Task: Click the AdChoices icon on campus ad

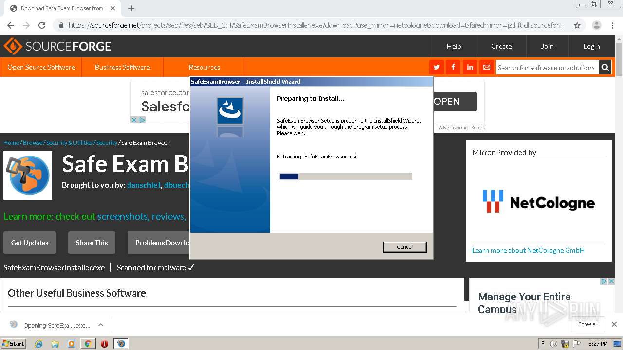Action: click(x=604, y=281)
